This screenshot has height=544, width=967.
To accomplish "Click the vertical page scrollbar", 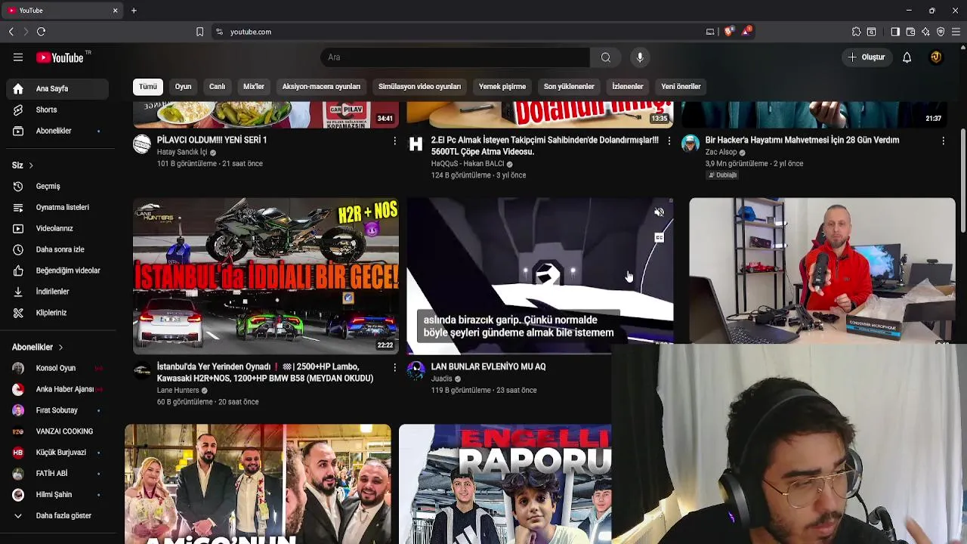I will [x=962, y=181].
